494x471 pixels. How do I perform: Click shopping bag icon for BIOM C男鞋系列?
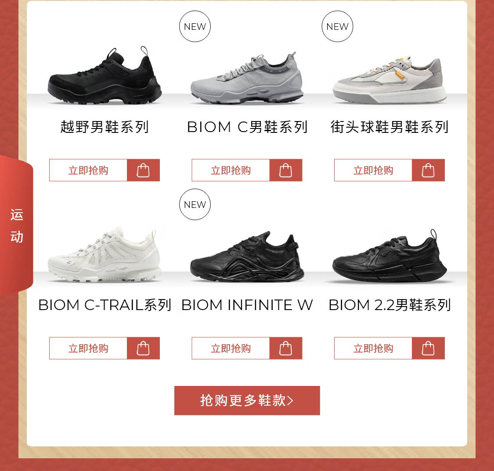pyautogui.click(x=286, y=170)
